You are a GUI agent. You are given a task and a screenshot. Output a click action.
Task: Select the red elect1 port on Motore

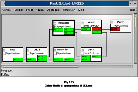pyautogui.click(x=97, y=29)
